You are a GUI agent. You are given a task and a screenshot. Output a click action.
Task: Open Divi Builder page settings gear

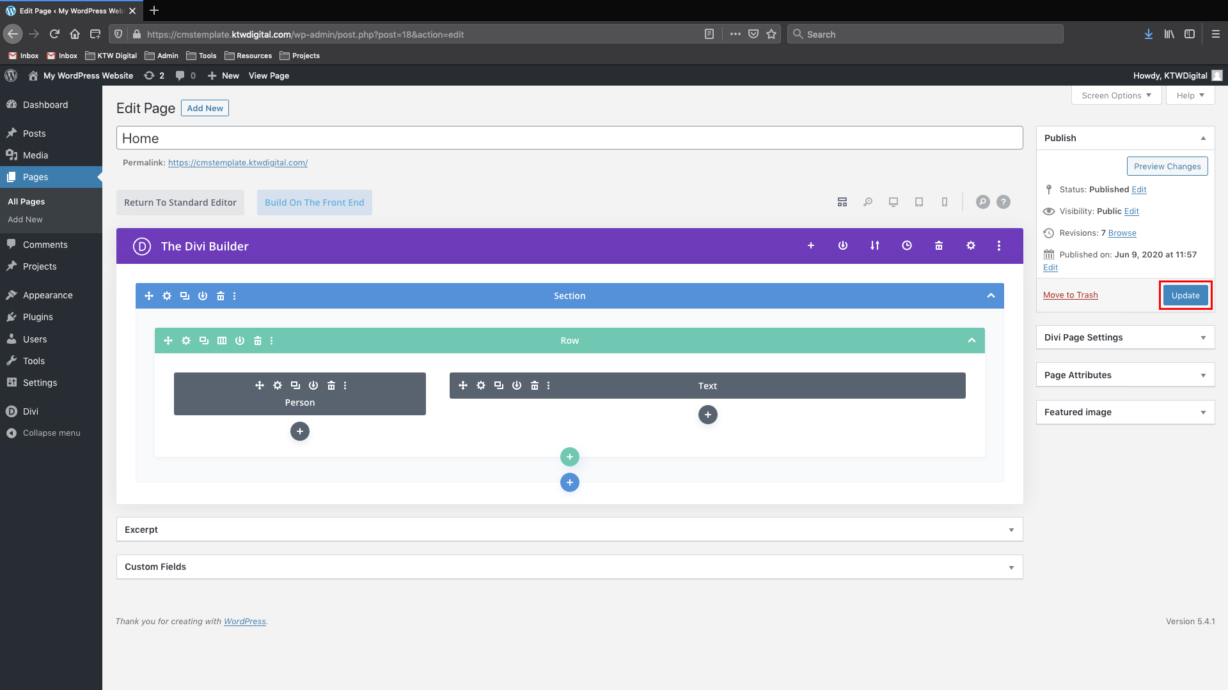[x=971, y=246]
